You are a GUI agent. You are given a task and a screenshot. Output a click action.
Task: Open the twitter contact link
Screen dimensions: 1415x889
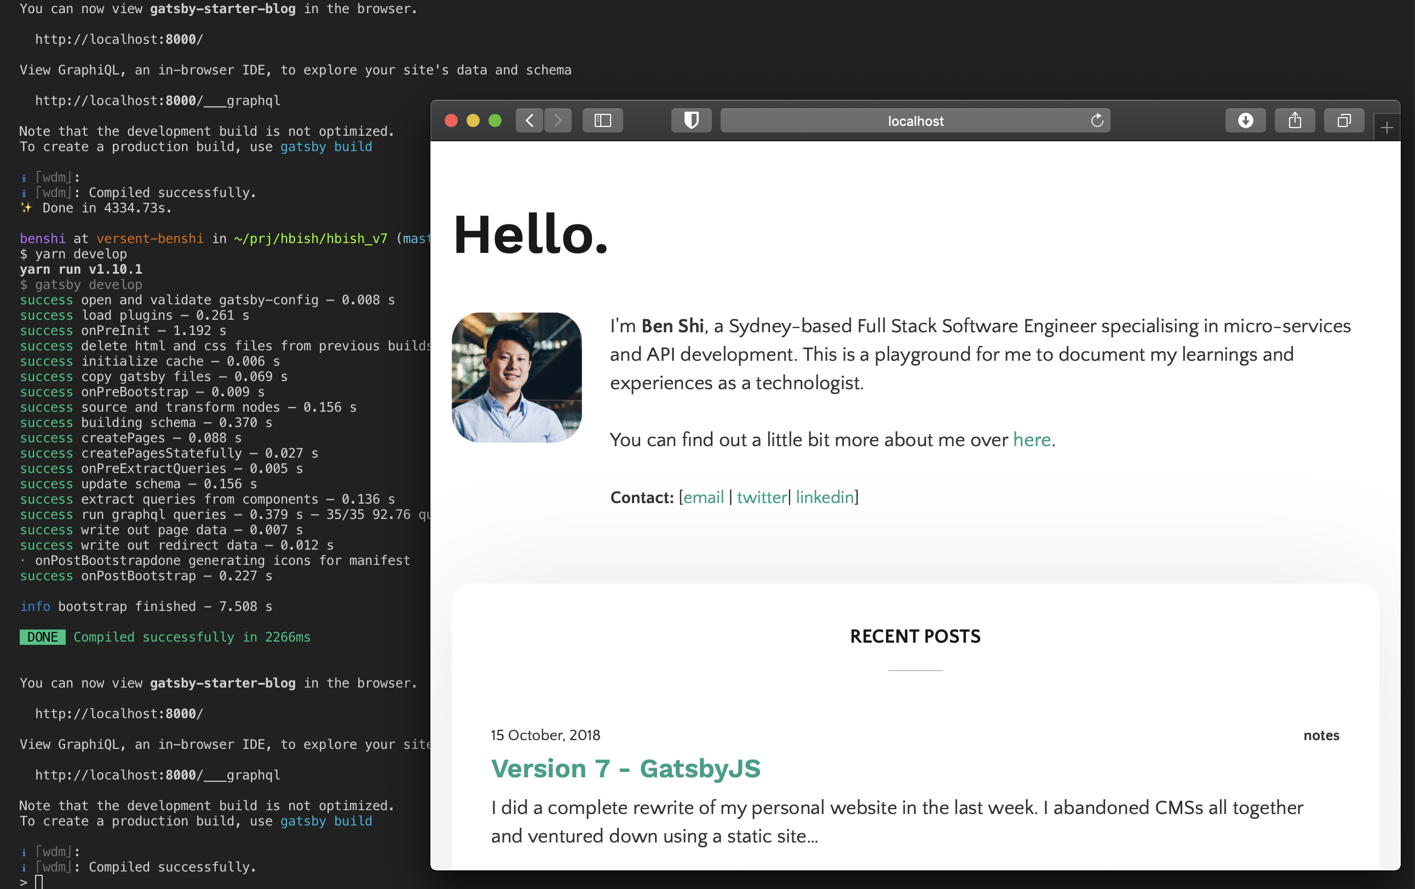tap(762, 497)
